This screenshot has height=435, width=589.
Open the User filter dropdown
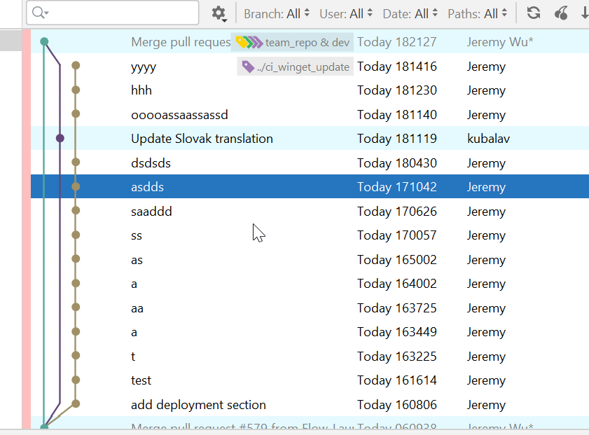(346, 14)
